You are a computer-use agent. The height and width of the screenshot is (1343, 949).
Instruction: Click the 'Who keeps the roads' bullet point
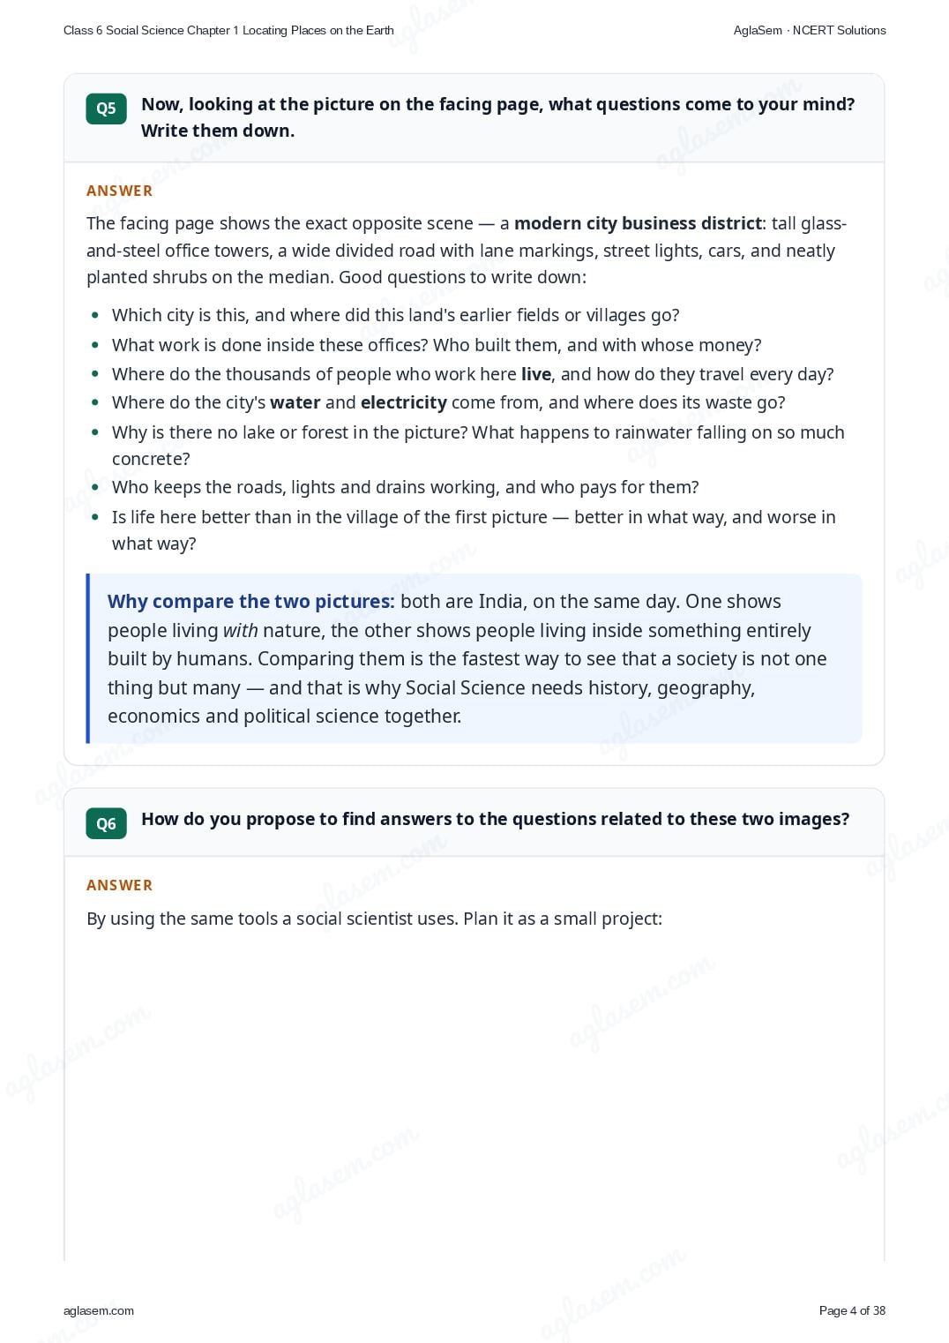[x=406, y=487]
